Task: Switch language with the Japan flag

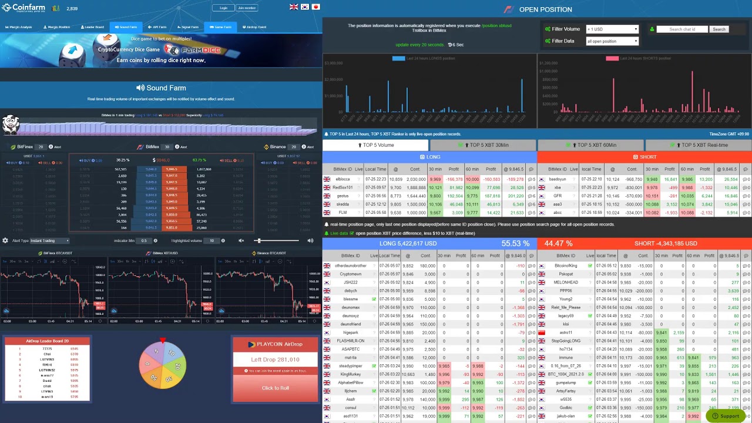Action: coord(315,7)
